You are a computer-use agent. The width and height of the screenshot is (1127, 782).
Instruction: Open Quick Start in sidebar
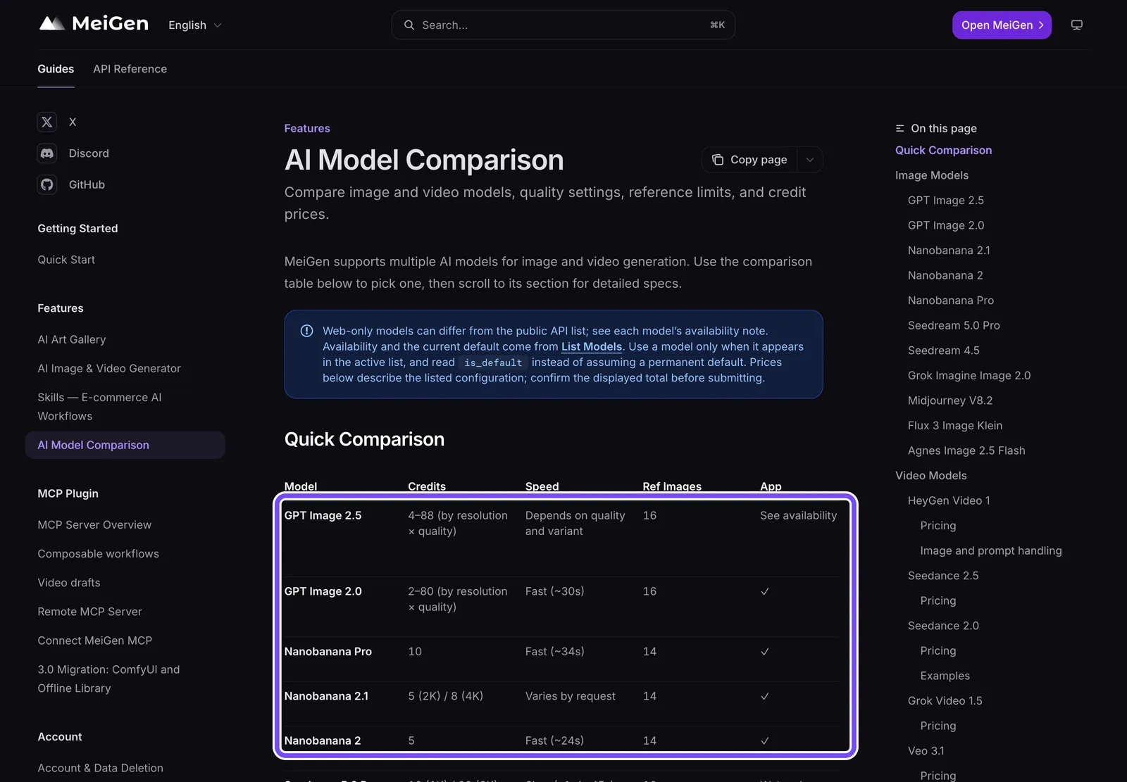pyautogui.click(x=66, y=260)
